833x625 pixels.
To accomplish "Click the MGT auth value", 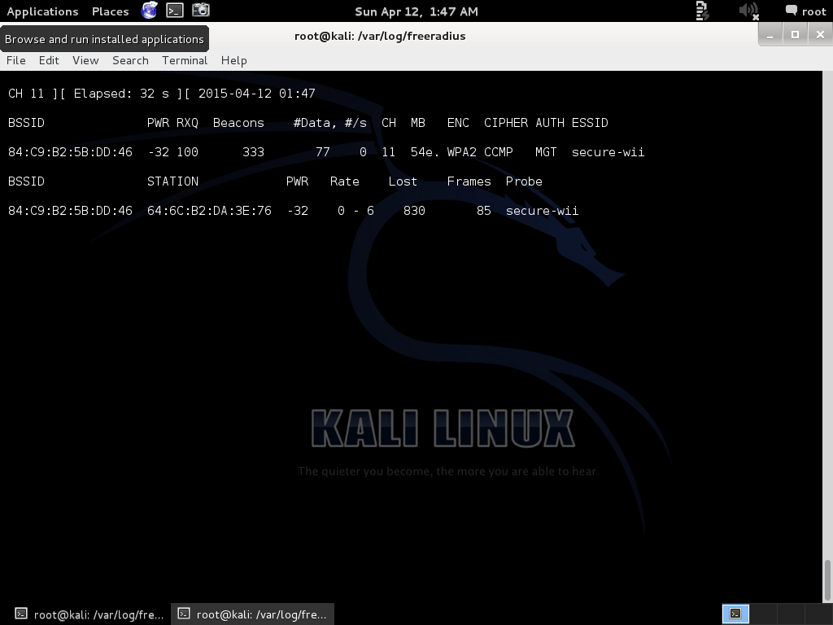I will (546, 152).
